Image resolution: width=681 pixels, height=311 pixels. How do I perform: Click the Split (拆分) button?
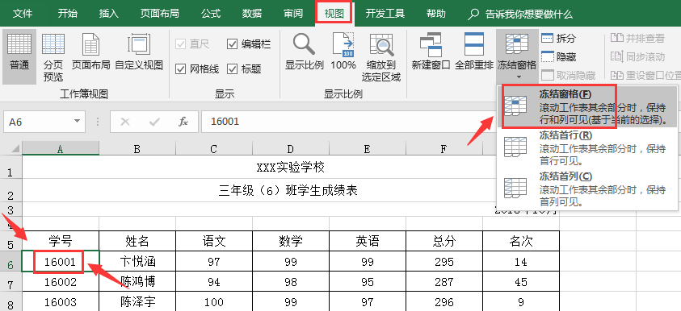(x=558, y=38)
